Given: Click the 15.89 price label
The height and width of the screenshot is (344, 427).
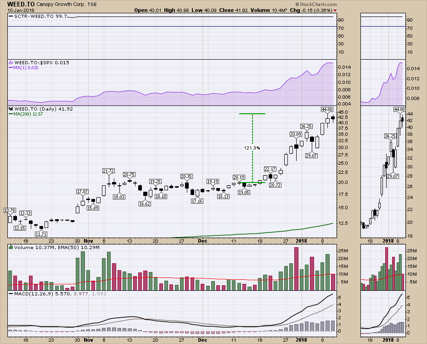Looking at the screenshot, I should (x=93, y=208).
